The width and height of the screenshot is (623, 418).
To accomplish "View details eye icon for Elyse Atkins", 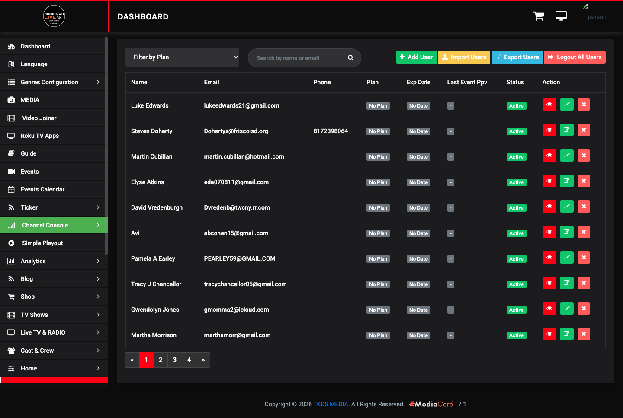I will tap(549, 181).
